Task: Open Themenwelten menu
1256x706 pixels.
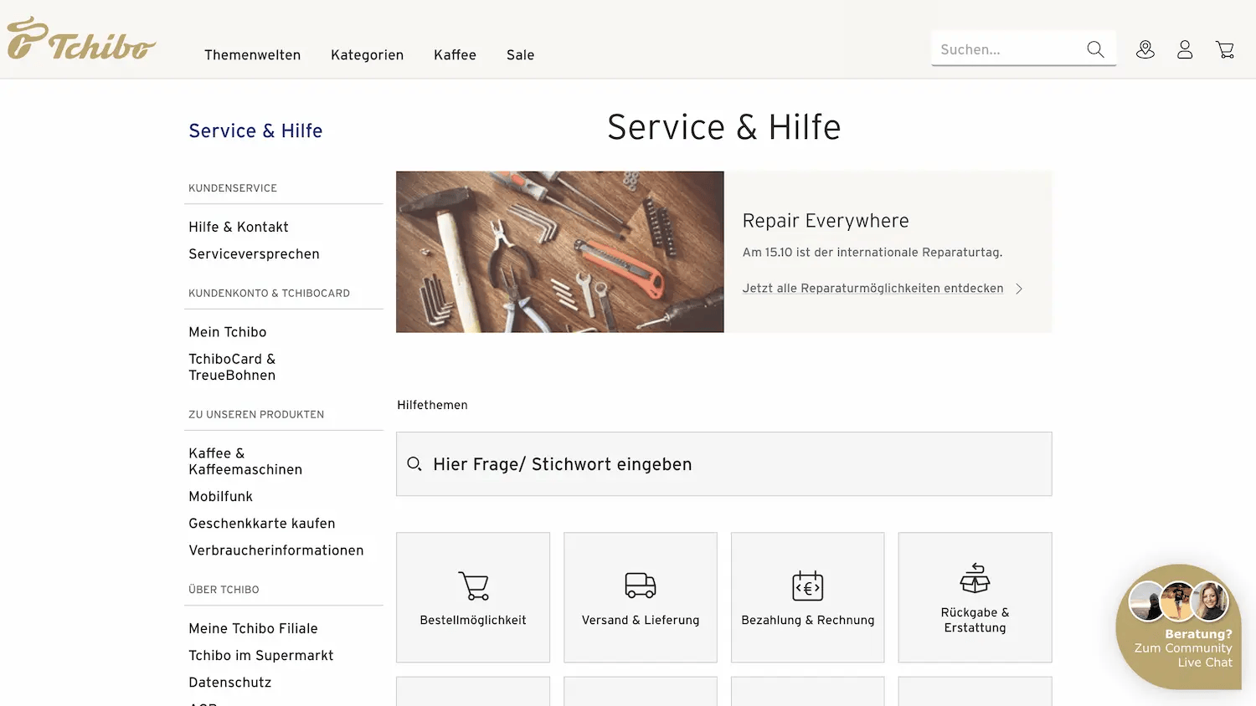Action: coord(252,55)
